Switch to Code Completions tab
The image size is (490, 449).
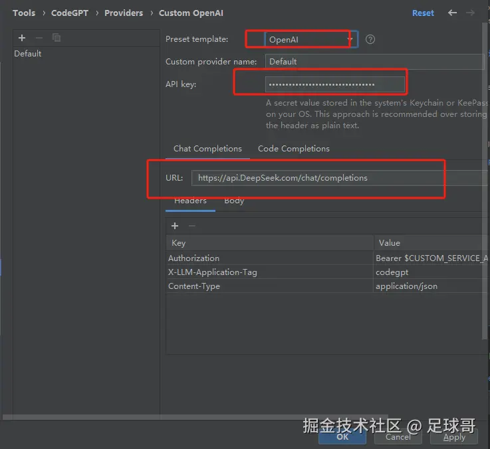(x=293, y=149)
